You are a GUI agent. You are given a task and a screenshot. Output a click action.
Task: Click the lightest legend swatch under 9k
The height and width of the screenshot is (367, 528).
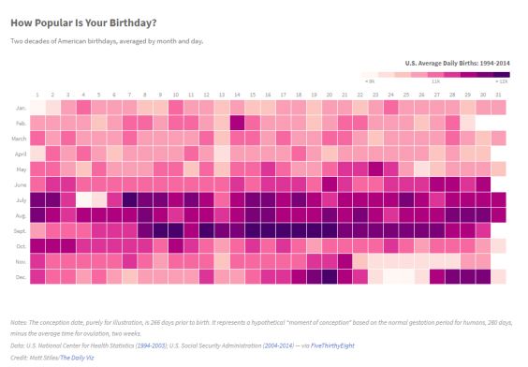click(x=370, y=75)
